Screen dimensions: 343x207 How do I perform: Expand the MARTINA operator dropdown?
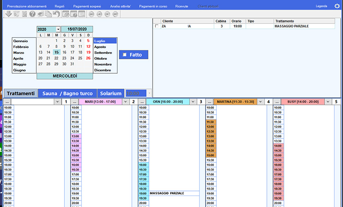[260, 102]
